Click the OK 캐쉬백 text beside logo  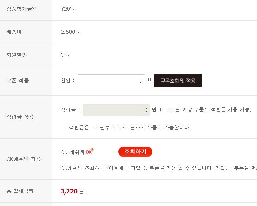72,152
